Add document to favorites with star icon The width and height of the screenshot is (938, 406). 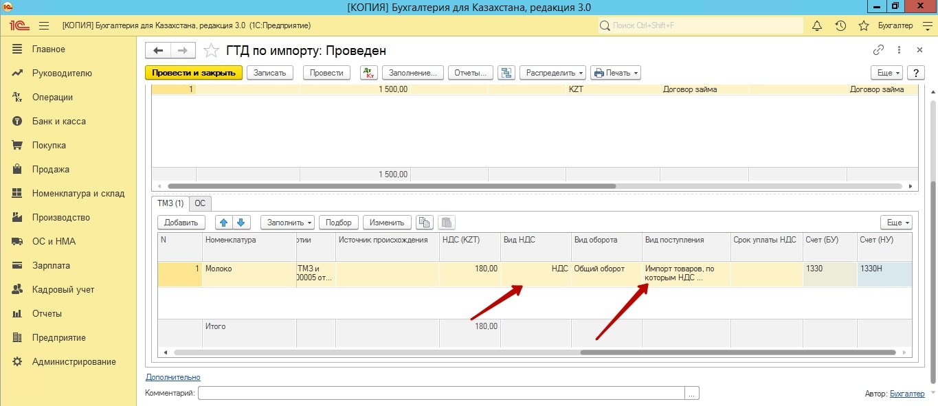[212, 51]
